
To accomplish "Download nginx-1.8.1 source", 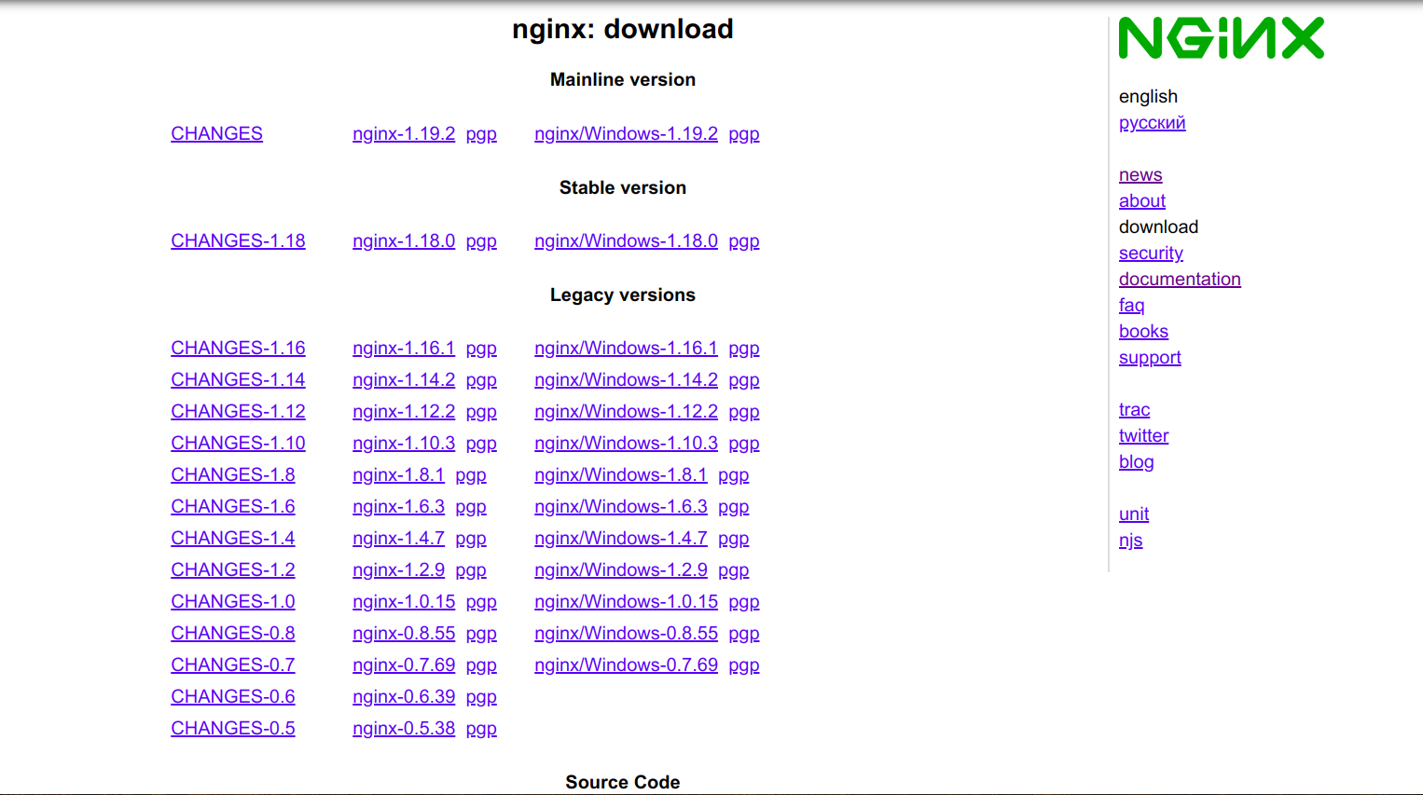I will pyautogui.click(x=398, y=474).
